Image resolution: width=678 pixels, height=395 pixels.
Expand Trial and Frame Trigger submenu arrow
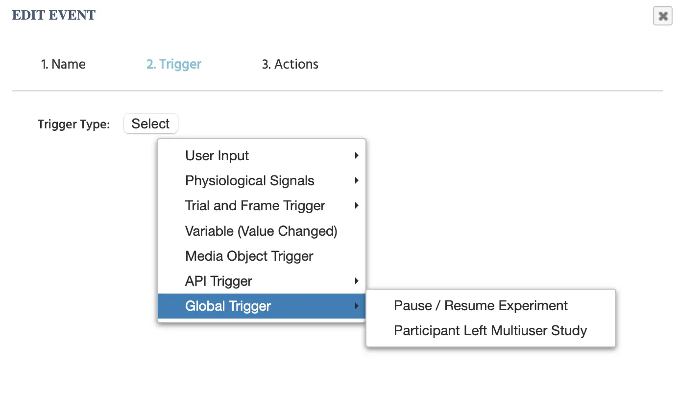(x=357, y=206)
